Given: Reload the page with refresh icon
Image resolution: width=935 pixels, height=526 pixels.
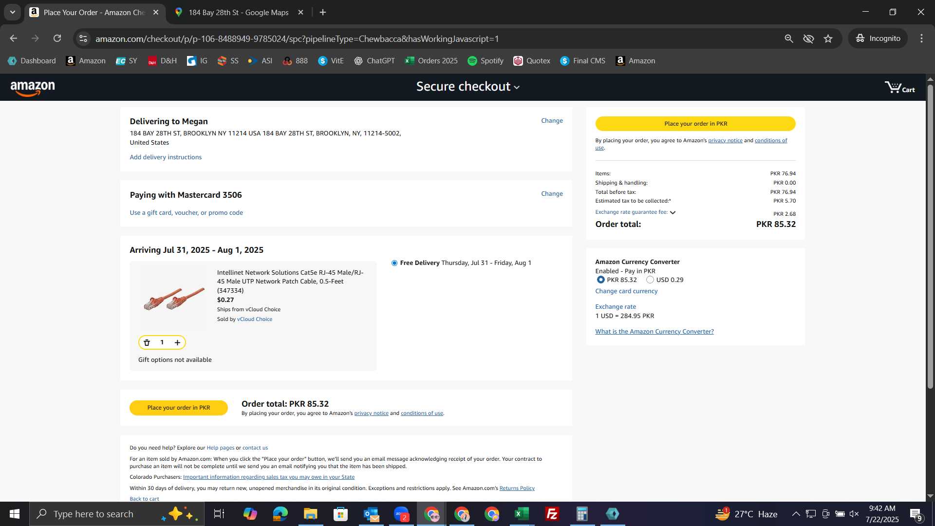Looking at the screenshot, I should (57, 38).
